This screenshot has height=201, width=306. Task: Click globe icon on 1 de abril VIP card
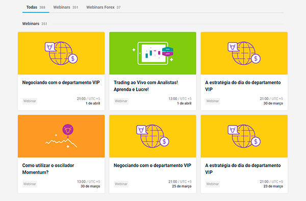tap(61, 53)
